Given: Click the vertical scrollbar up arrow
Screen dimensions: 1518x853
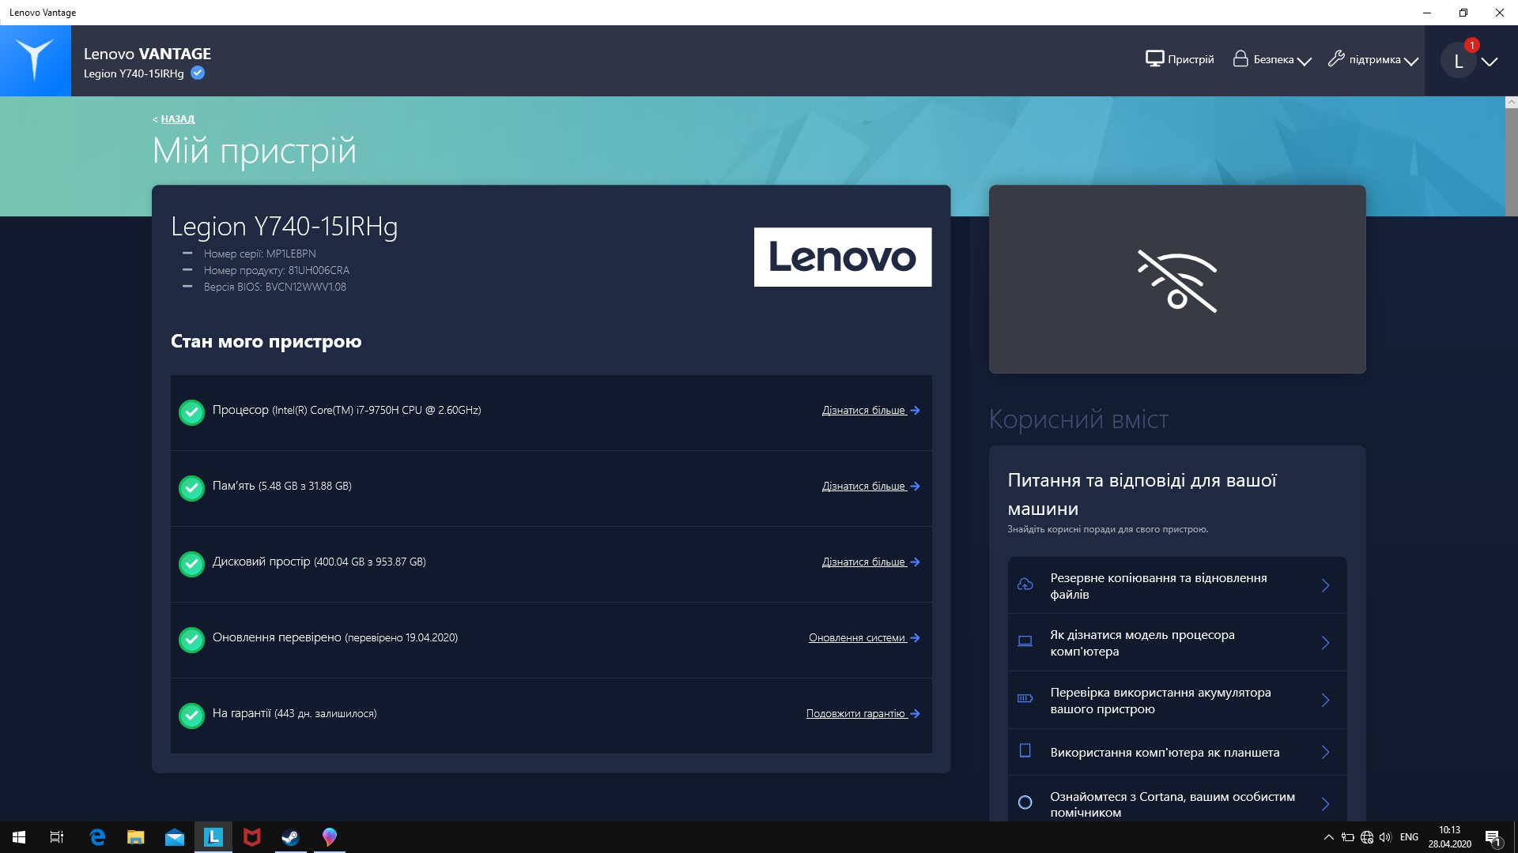Looking at the screenshot, I should tap(1512, 103).
